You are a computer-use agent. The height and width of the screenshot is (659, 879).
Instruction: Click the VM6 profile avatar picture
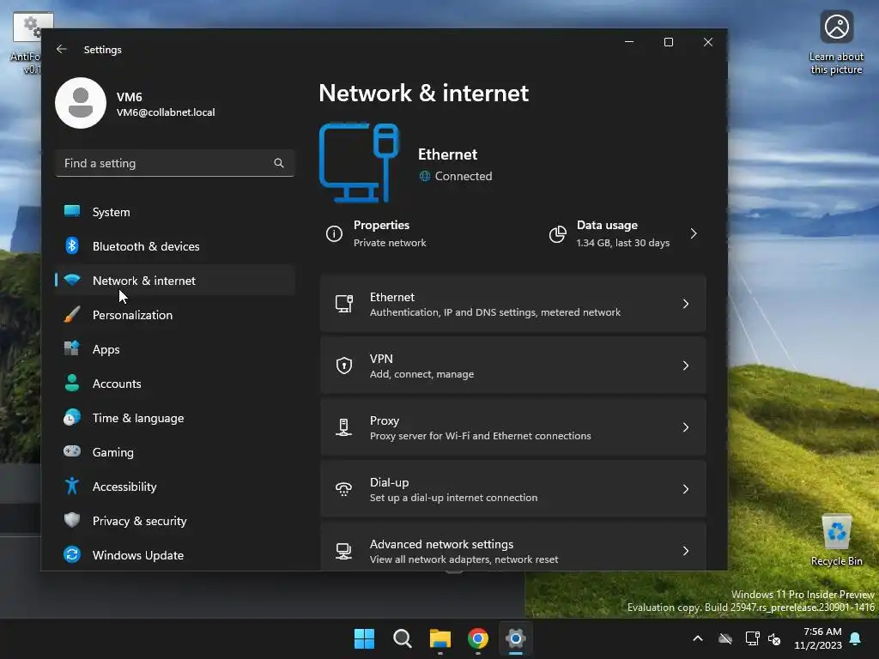[x=81, y=103]
